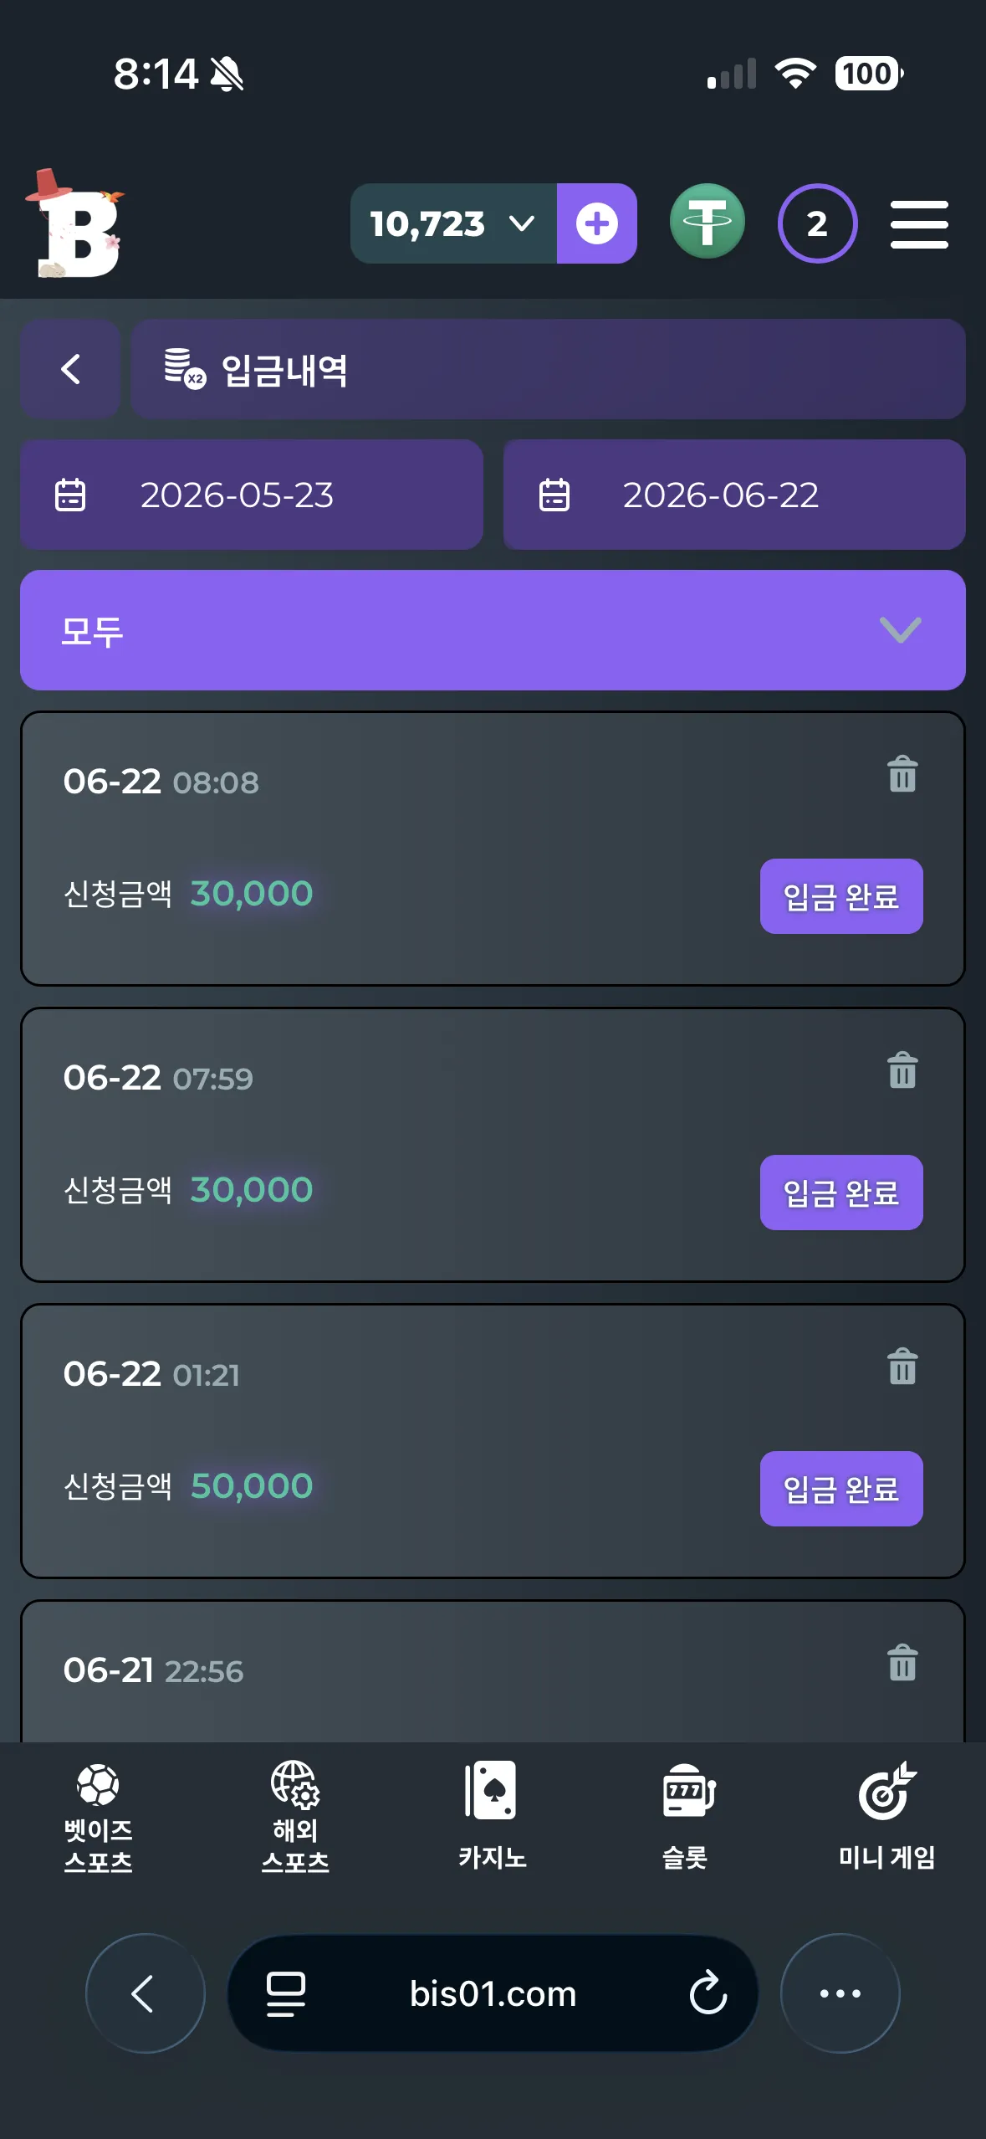Delete the 06-21 22:56 deposit record
This screenshot has height=2139, width=986.
[x=902, y=1663]
